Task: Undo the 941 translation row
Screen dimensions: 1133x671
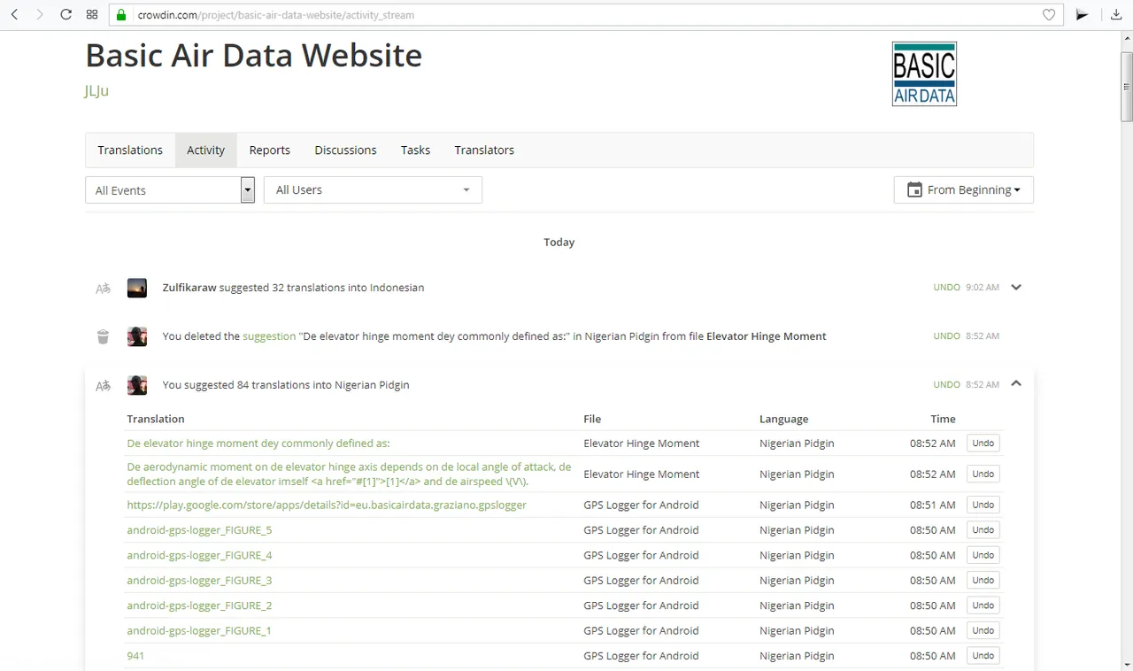Action: (983, 655)
